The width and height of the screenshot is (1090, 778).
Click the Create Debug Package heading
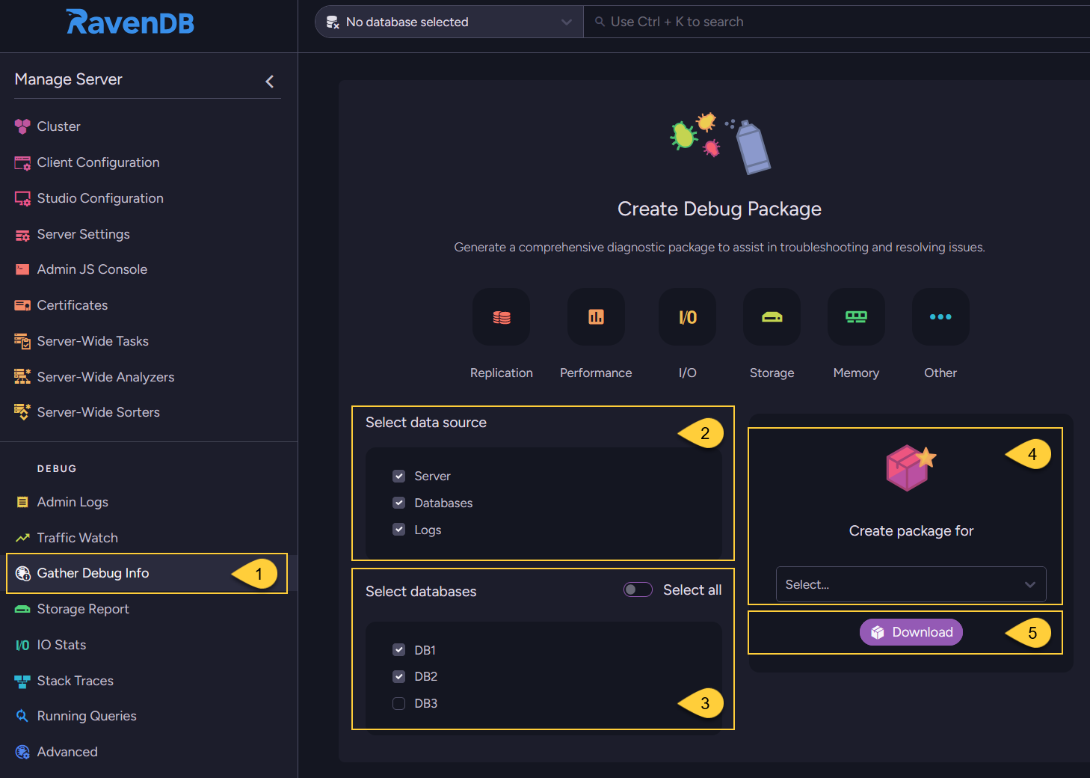pyautogui.click(x=719, y=209)
